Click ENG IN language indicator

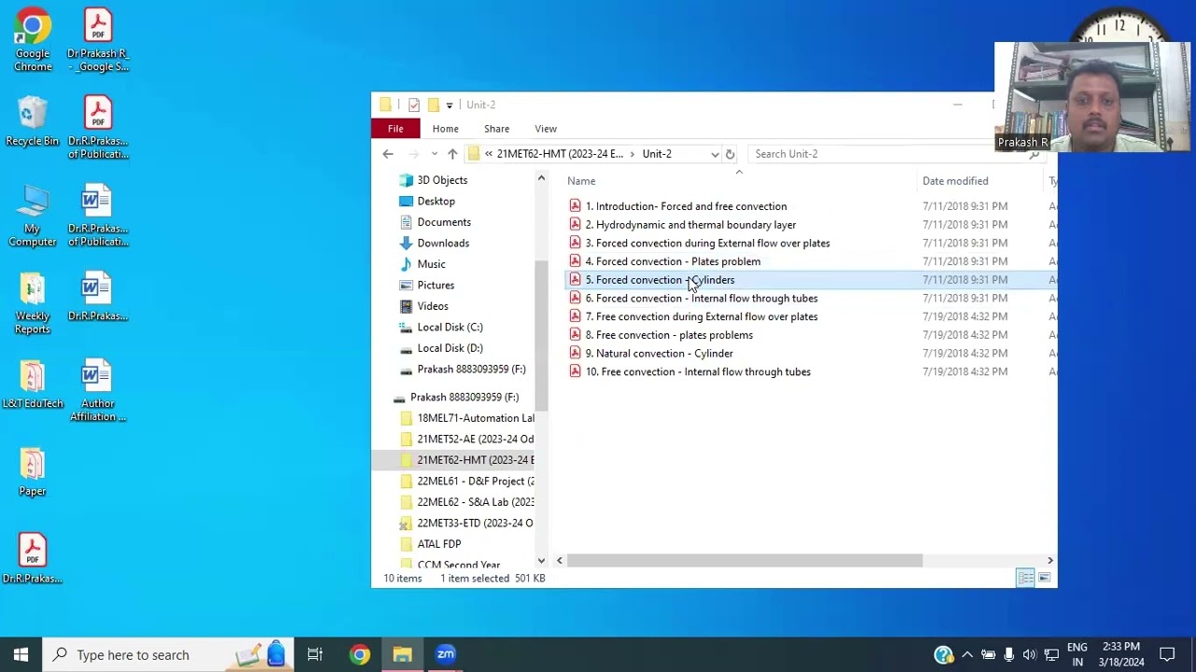[1076, 655]
